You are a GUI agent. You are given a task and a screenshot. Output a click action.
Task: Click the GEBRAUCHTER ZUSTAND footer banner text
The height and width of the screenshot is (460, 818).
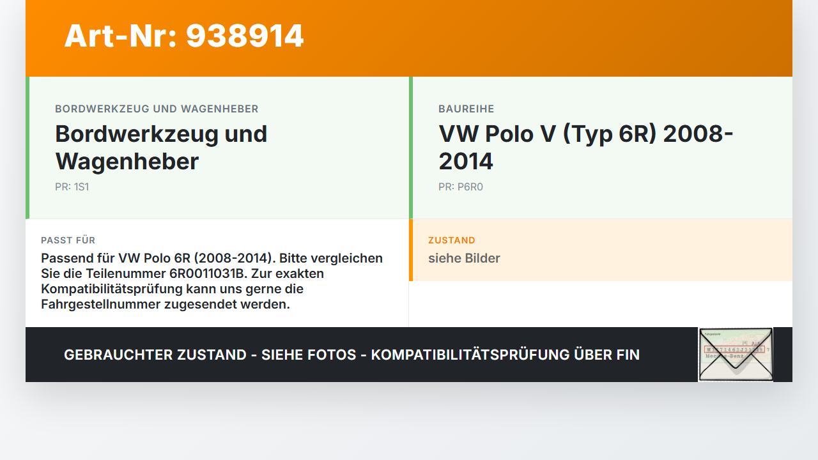pos(351,355)
